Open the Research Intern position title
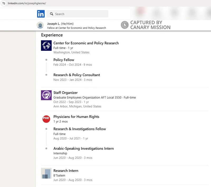211x187 pixels. pyautogui.click(x=66, y=171)
